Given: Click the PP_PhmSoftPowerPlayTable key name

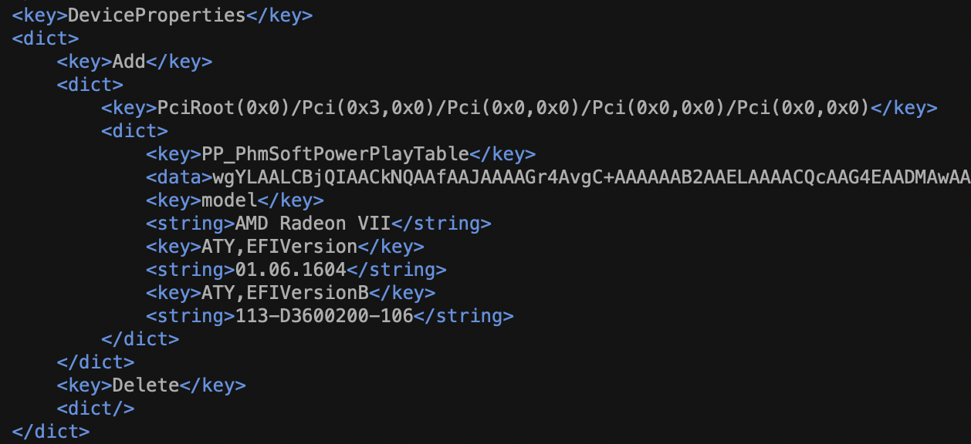Looking at the screenshot, I should (x=336, y=154).
